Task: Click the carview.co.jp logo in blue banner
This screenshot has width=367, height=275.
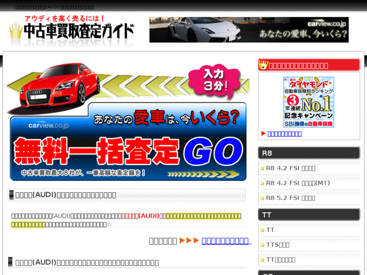Action: 48,125
